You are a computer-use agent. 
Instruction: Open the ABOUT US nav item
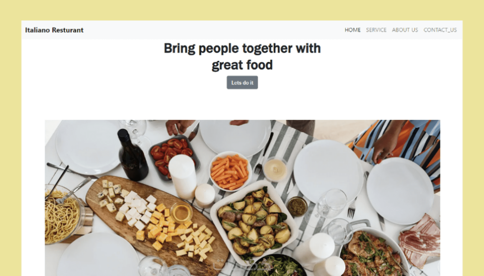pyautogui.click(x=405, y=30)
